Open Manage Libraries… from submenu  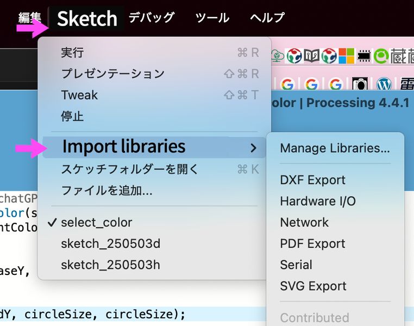coord(335,148)
